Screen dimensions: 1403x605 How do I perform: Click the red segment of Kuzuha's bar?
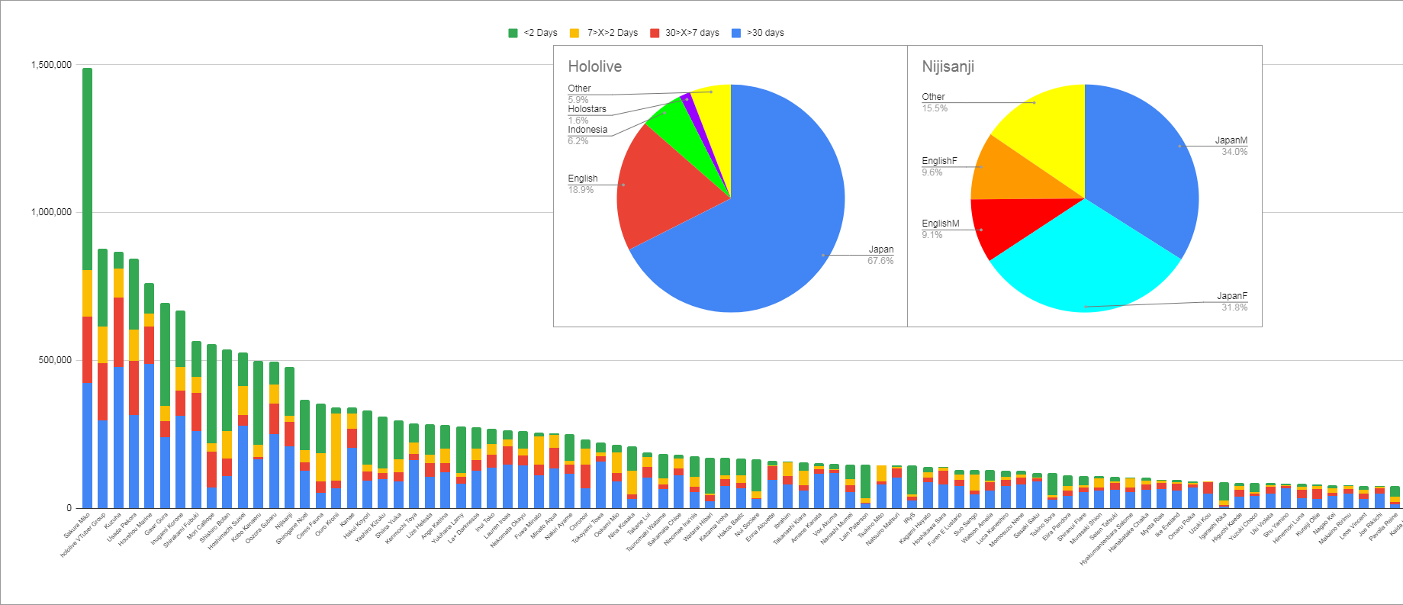118,333
